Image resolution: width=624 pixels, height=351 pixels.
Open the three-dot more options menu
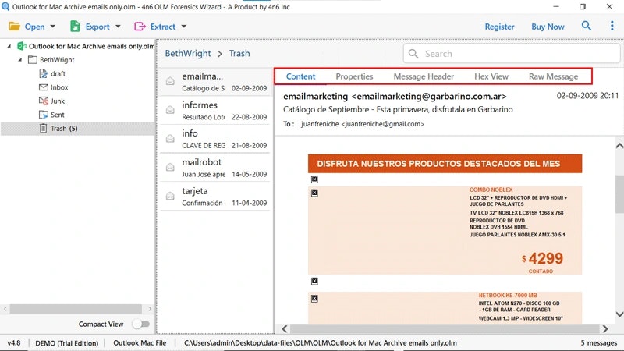pyautogui.click(x=612, y=26)
